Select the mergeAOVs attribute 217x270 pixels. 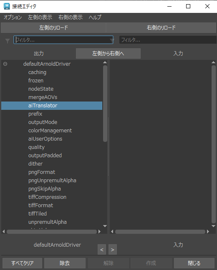click(x=52, y=97)
